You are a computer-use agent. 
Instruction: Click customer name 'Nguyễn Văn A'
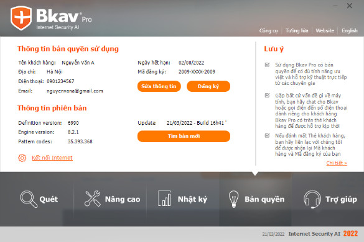pos(78,63)
